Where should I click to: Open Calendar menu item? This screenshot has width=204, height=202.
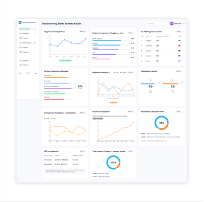(28, 52)
